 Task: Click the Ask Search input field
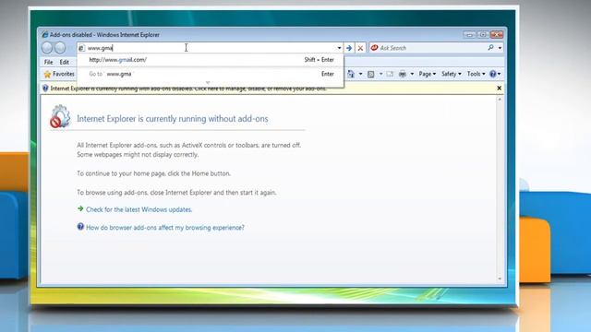click(x=431, y=48)
